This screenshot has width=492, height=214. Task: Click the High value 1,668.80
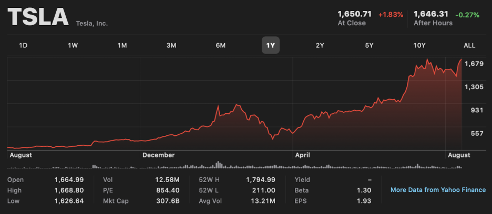(69, 190)
